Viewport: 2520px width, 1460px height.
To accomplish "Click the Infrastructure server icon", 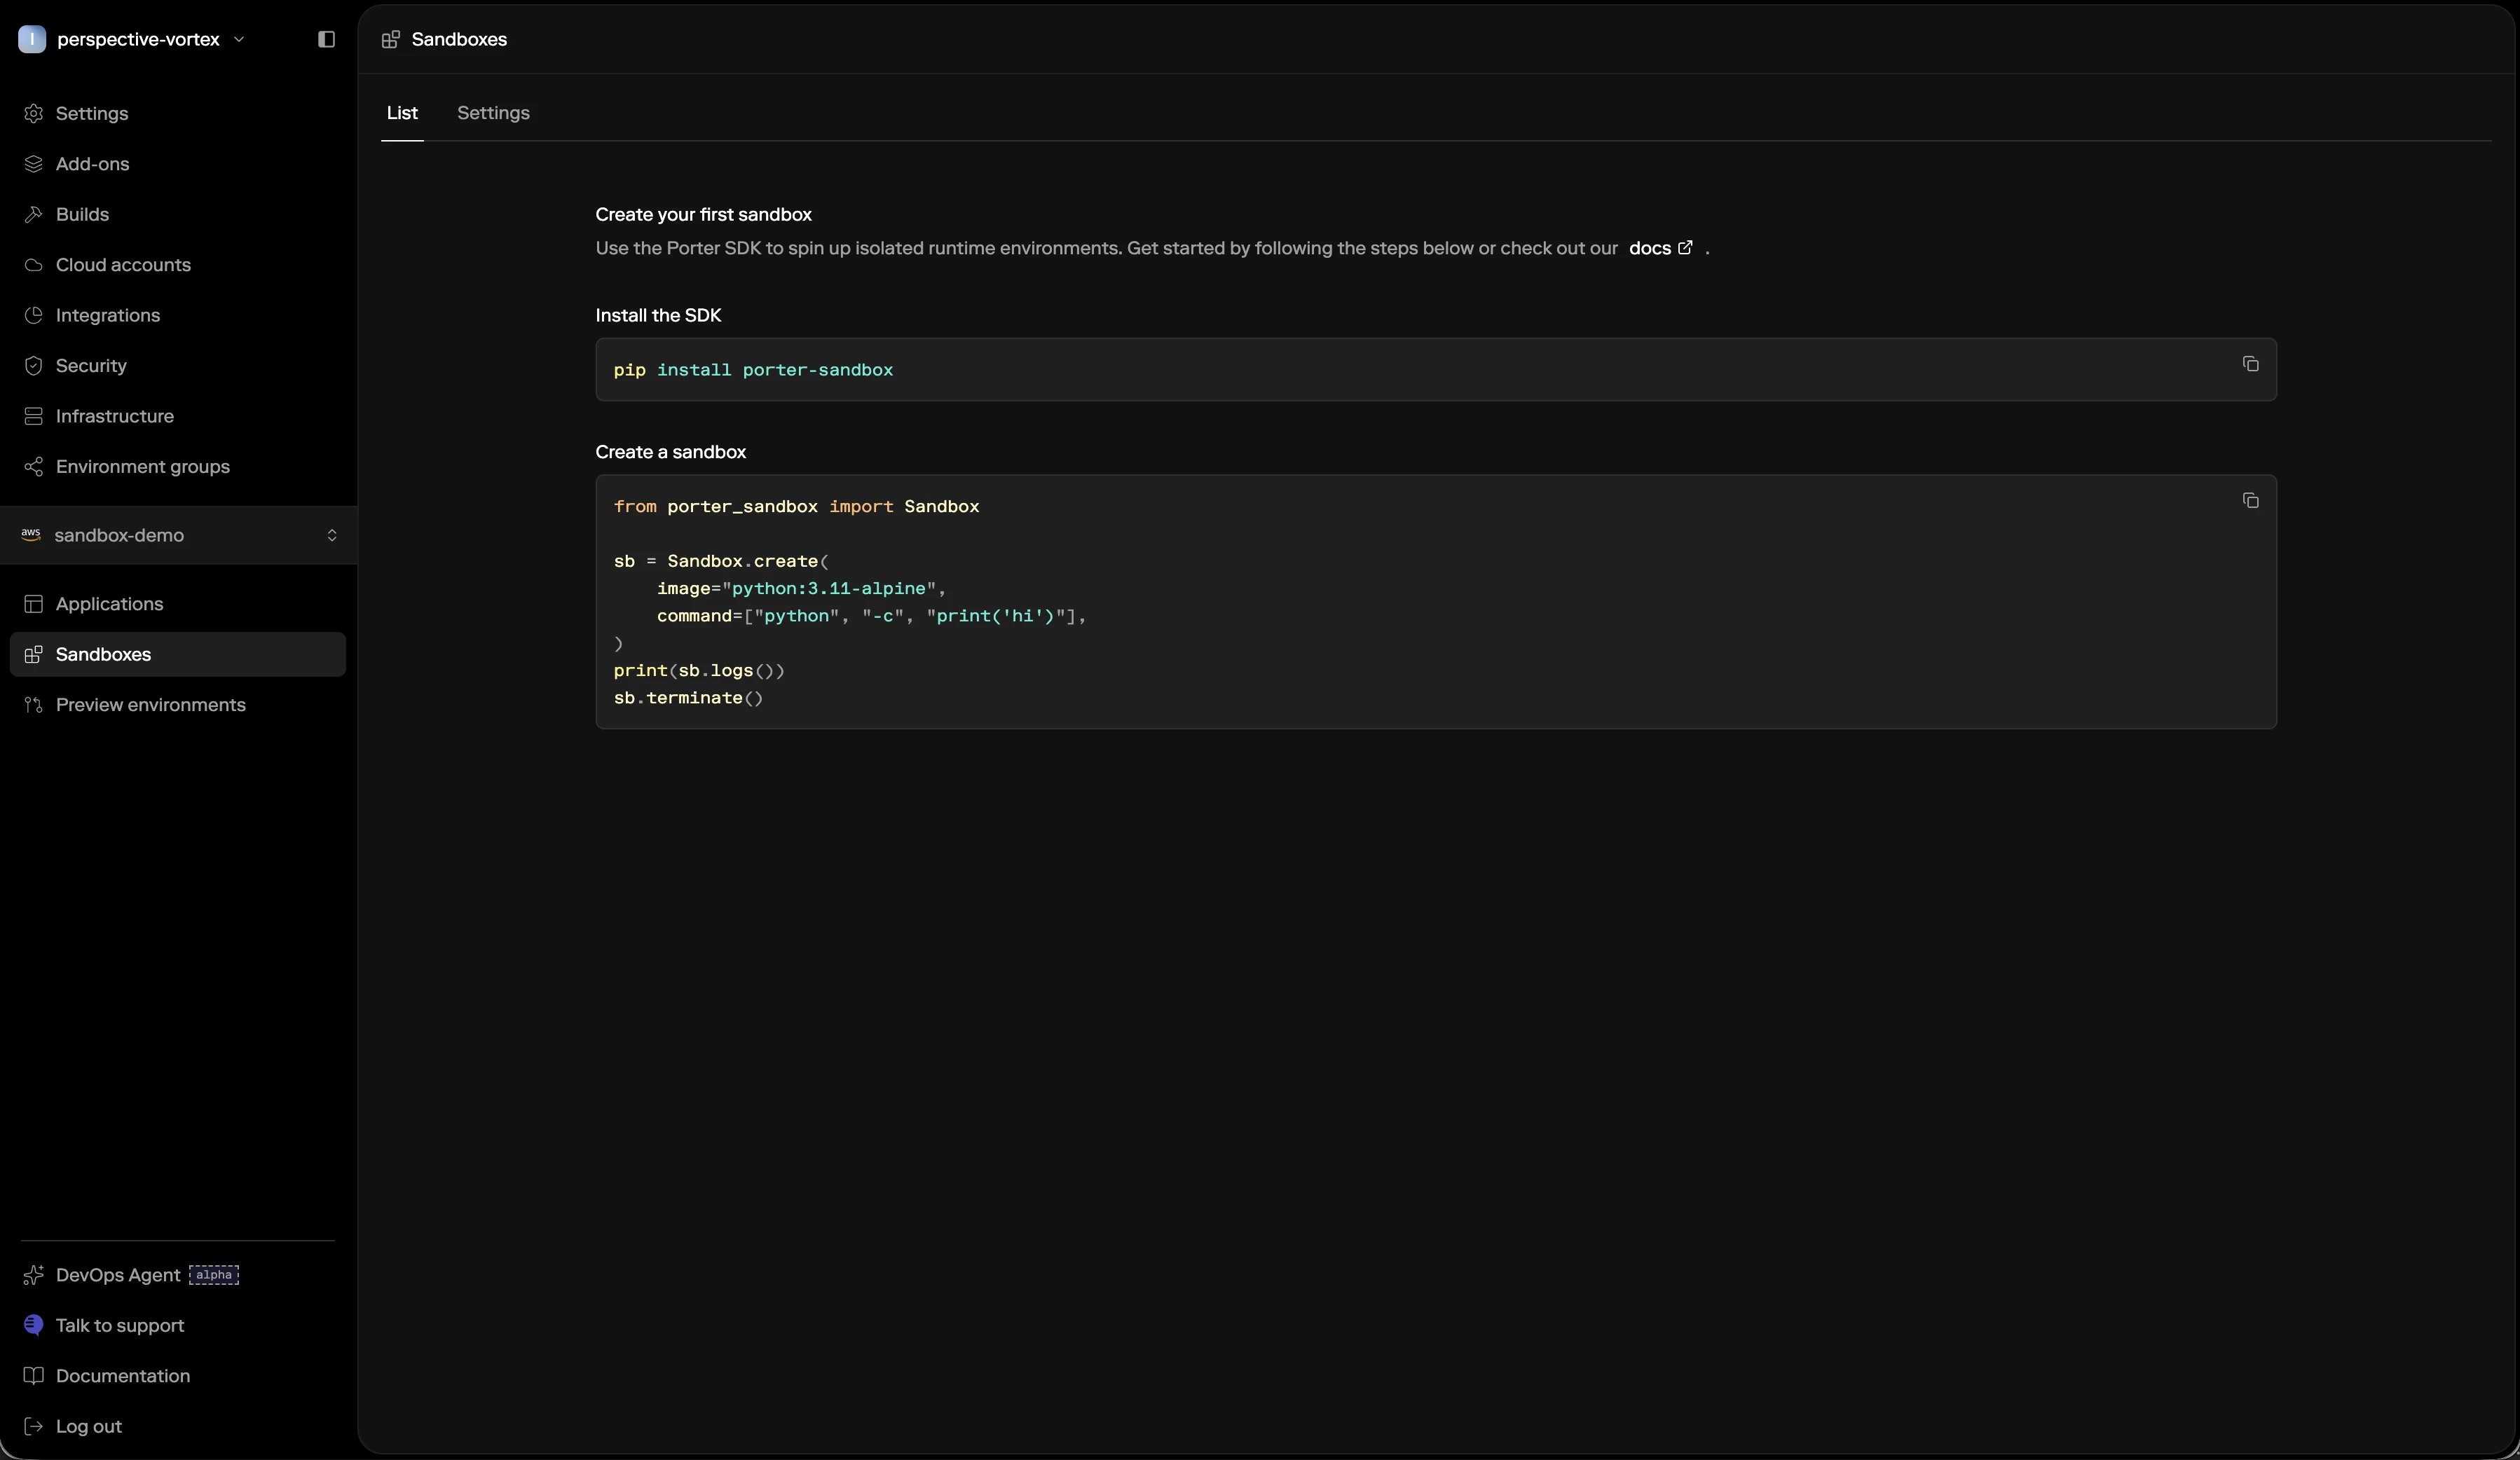I will click(33, 416).
